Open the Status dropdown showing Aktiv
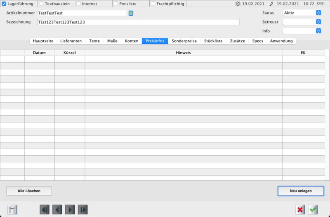 coord(302,13)
